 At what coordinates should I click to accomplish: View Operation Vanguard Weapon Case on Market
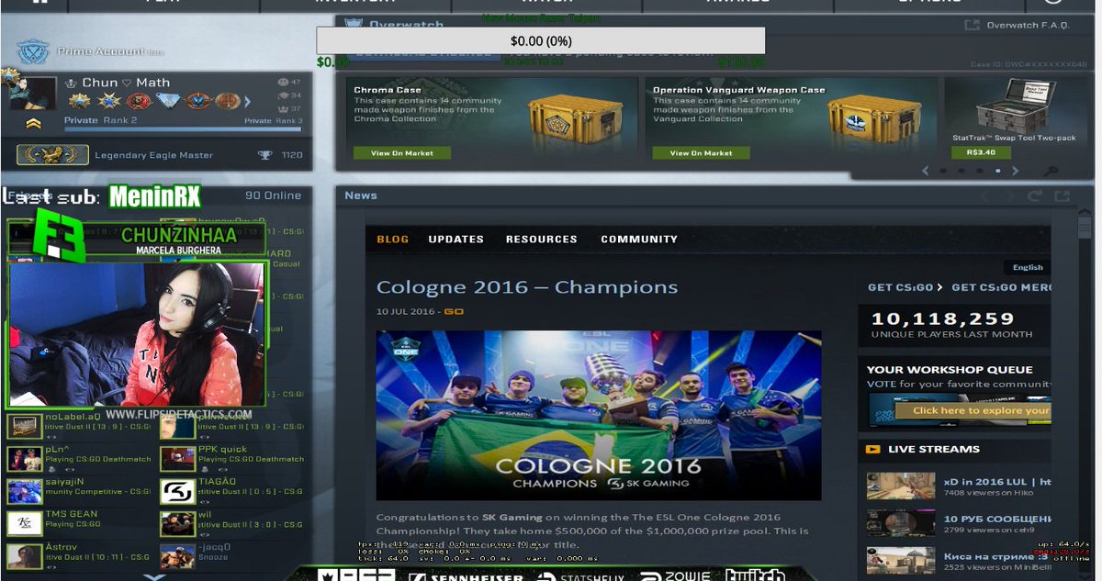(x=702, y=153)
